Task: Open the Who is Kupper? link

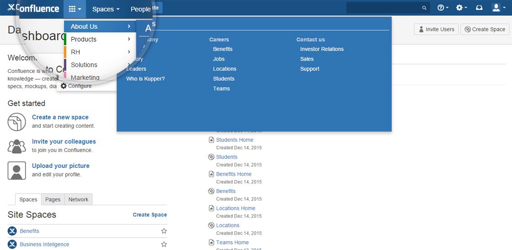Action: pyautogui.click(x=146, y=78)
